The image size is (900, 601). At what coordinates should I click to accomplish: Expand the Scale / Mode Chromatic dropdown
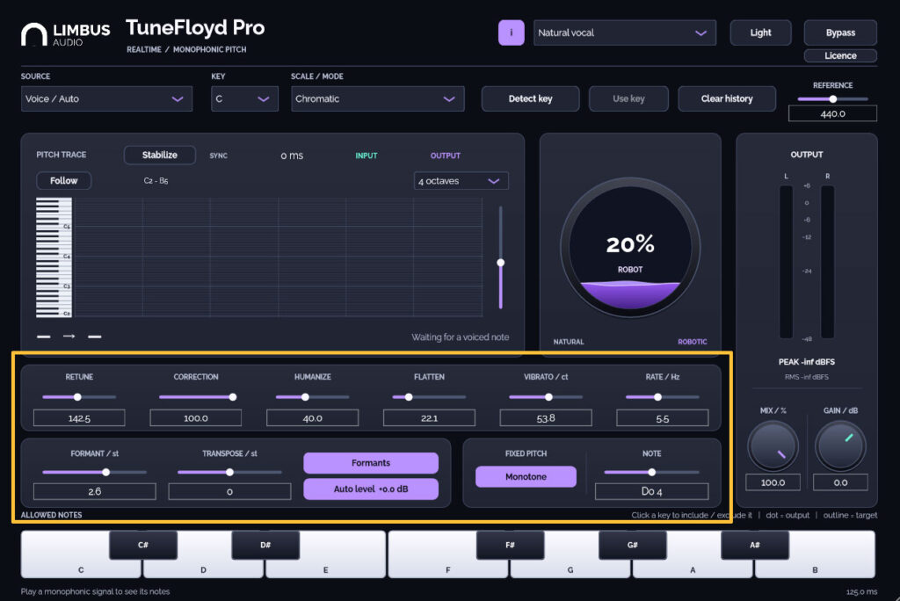coord(378,98)
